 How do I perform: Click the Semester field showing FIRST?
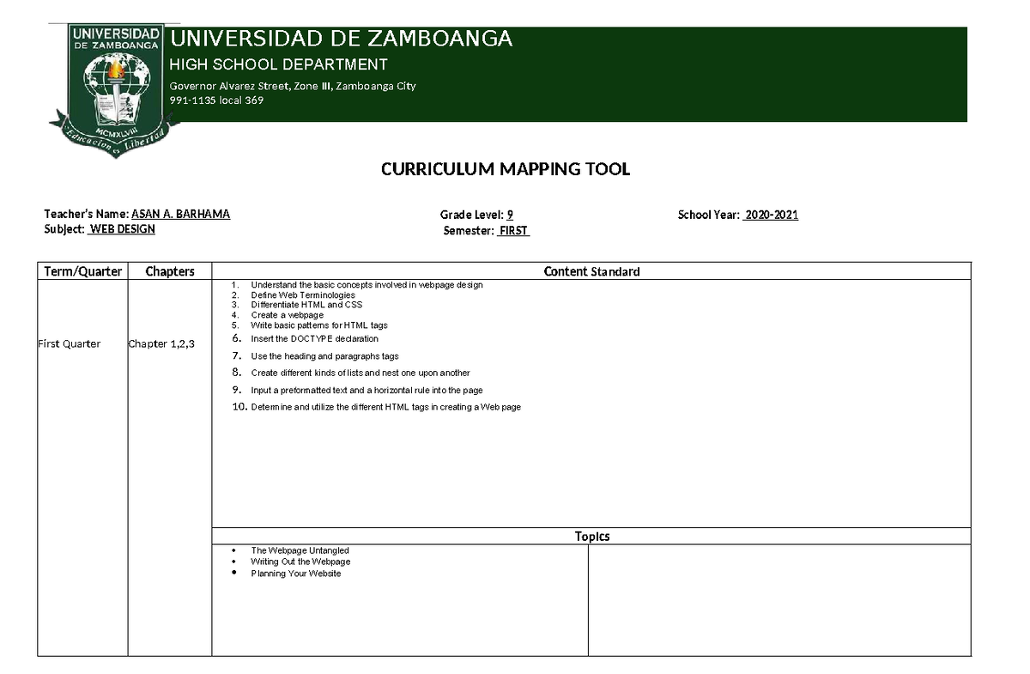point(515,230)
